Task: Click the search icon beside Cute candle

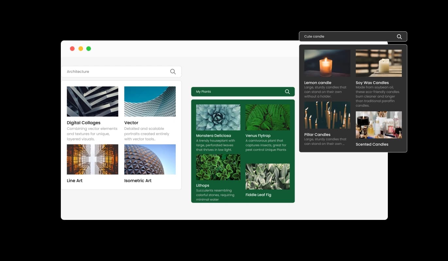Action: 399,37
